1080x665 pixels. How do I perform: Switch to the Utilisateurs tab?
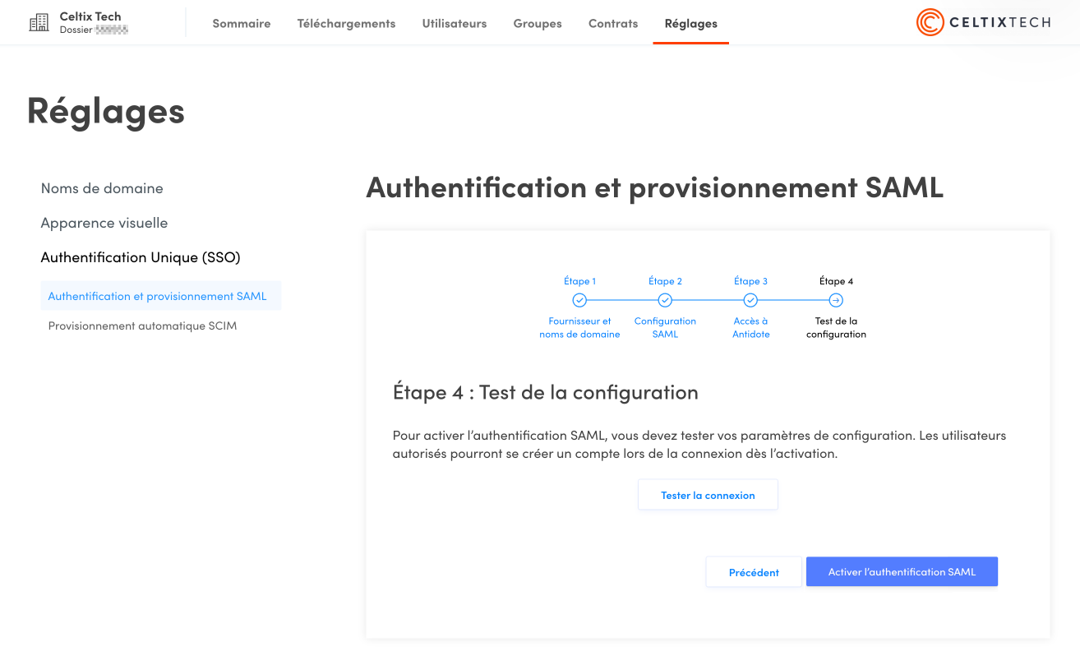(x=455, y=24)
